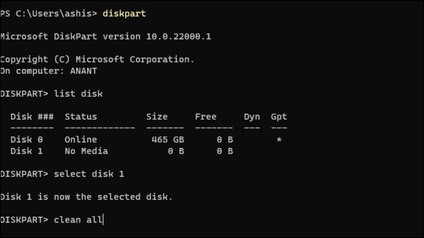Click the 'select disk 1' command
Viewport: 424px width, 238px height.
(89, 174)
